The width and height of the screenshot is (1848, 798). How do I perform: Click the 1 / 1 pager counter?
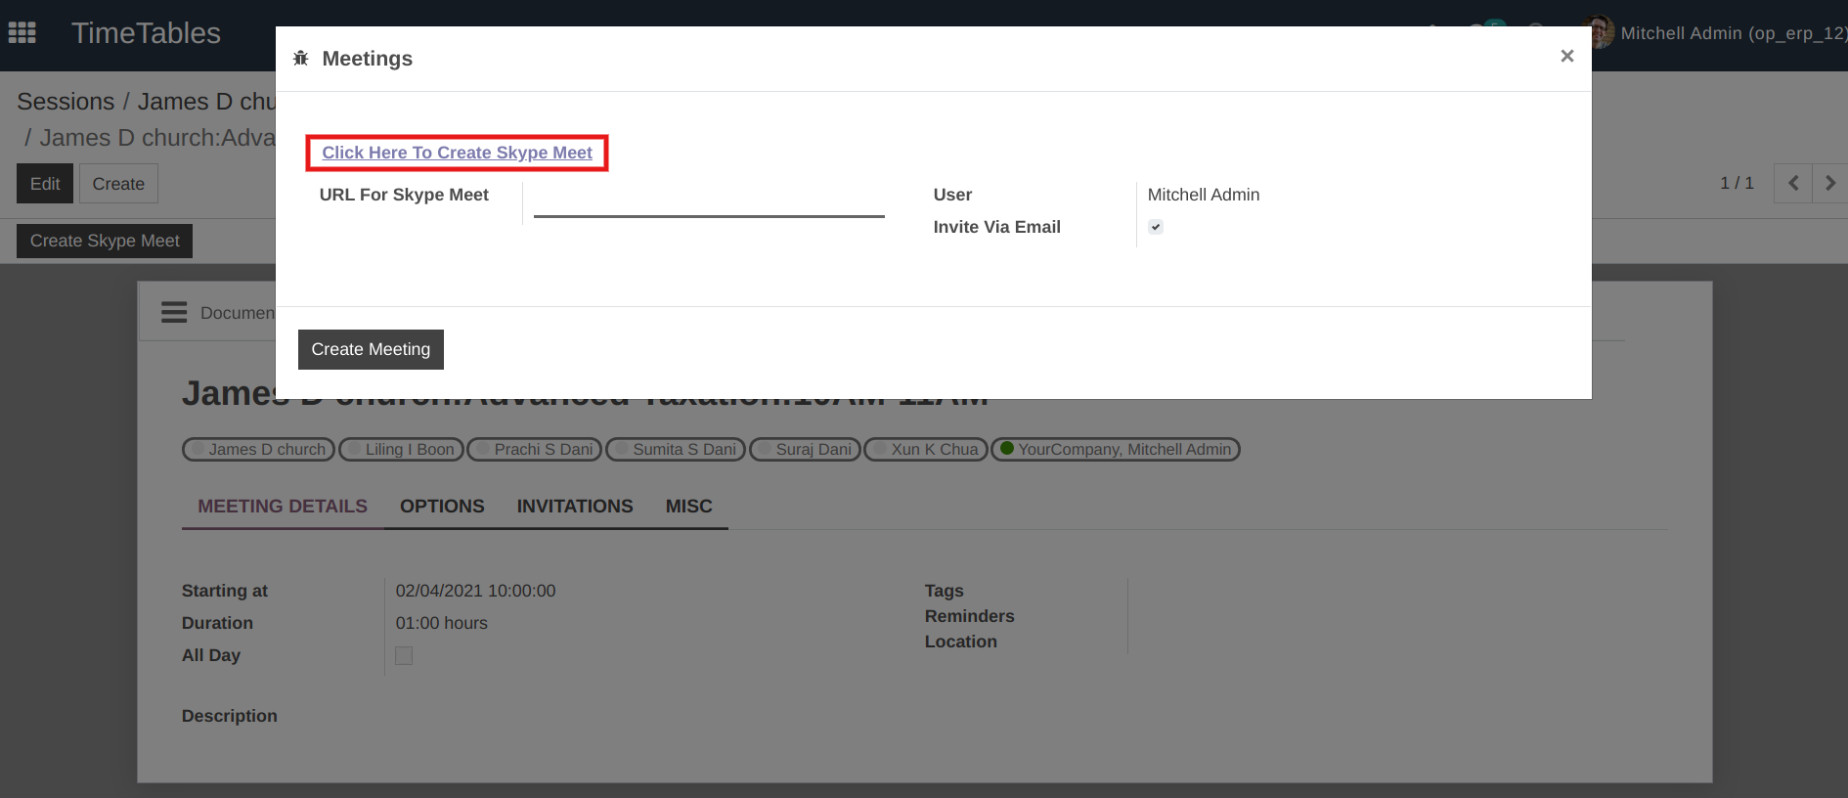pos(1737,183)
